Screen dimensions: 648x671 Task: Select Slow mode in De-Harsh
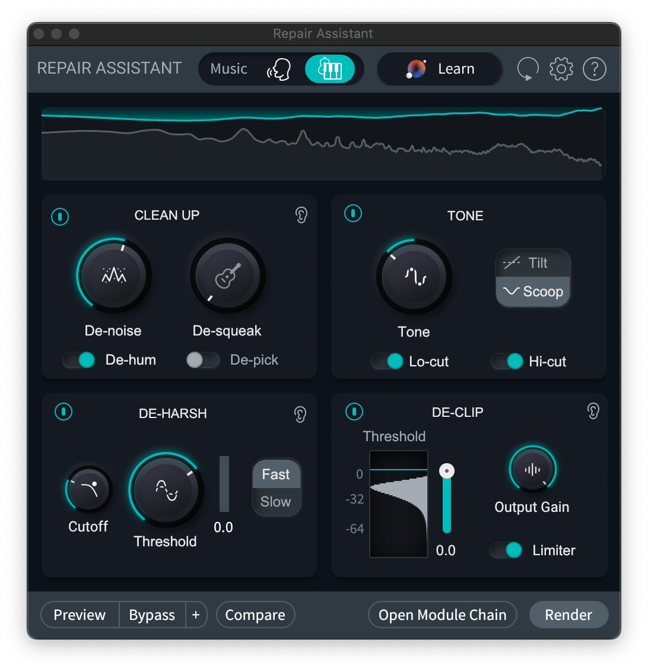coord(276,502)
